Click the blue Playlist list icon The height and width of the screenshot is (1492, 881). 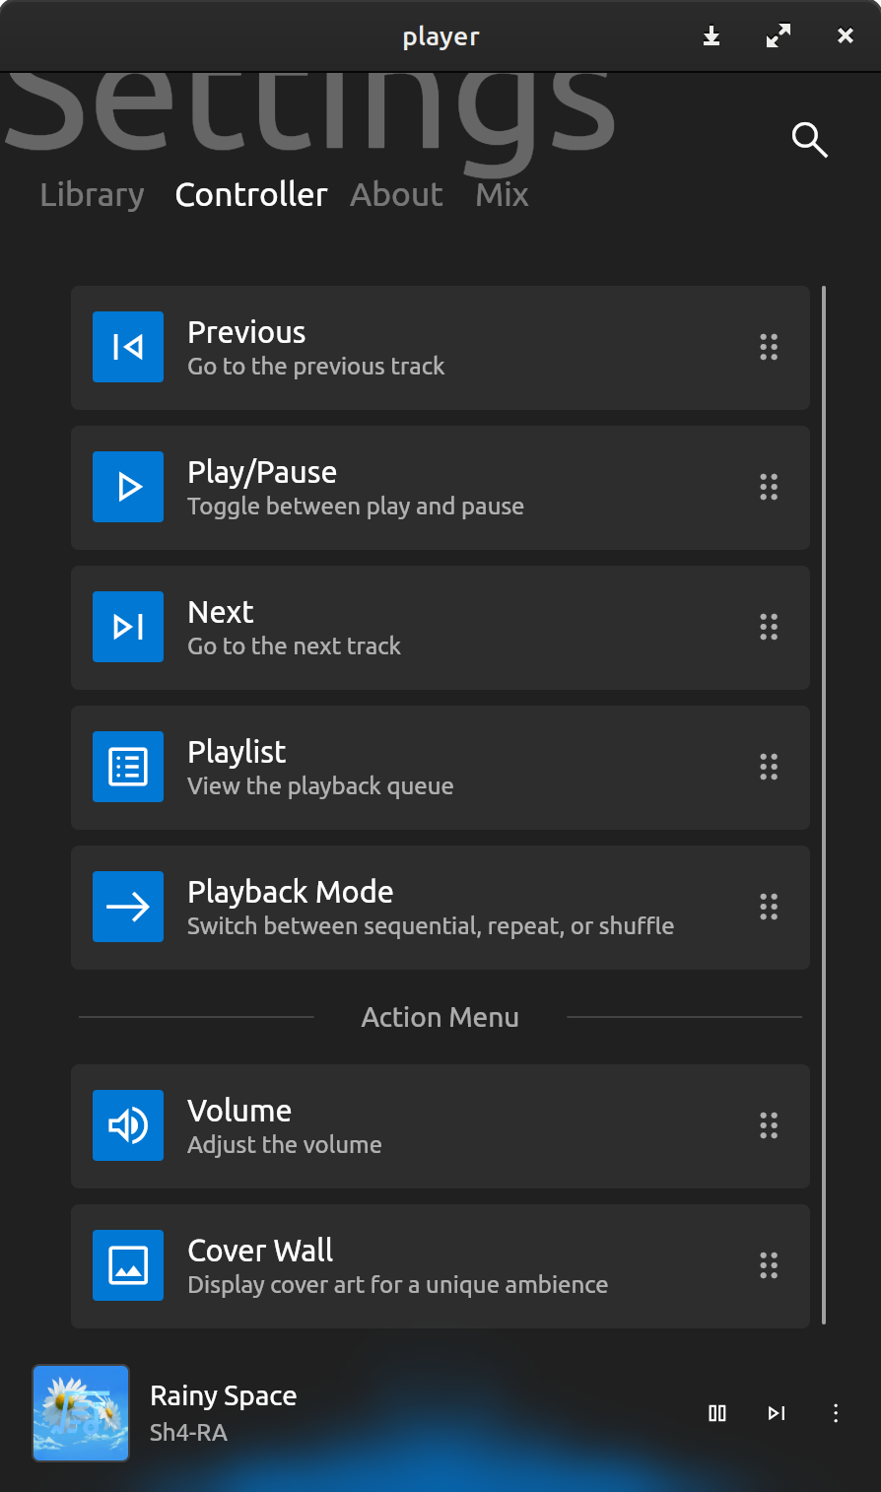(x=128, y=767)
